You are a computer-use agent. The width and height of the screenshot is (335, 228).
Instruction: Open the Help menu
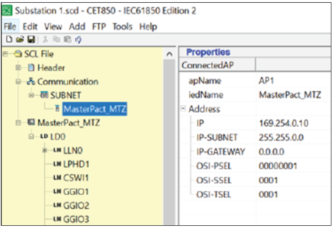(148, 26)
